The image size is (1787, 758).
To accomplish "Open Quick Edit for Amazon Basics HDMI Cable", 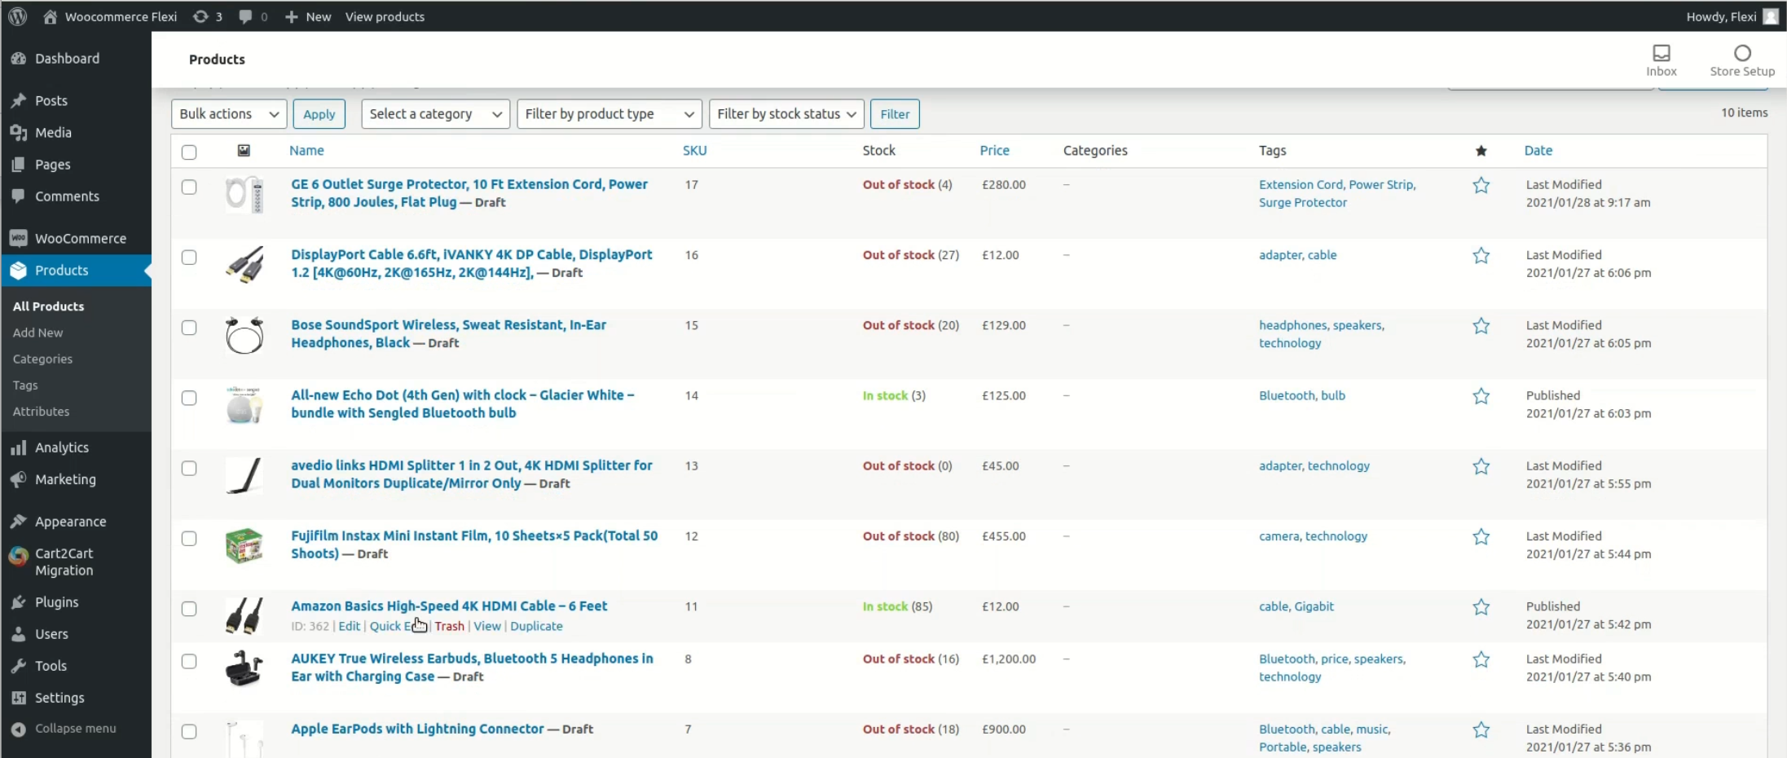I will click(398, 626).
